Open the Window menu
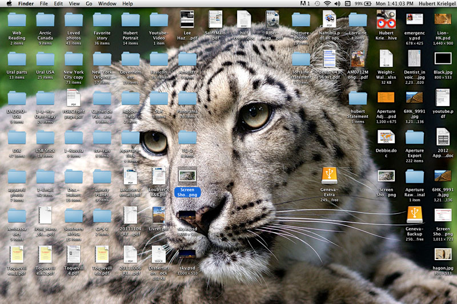The image size is (457, 304). pos(107,3)
